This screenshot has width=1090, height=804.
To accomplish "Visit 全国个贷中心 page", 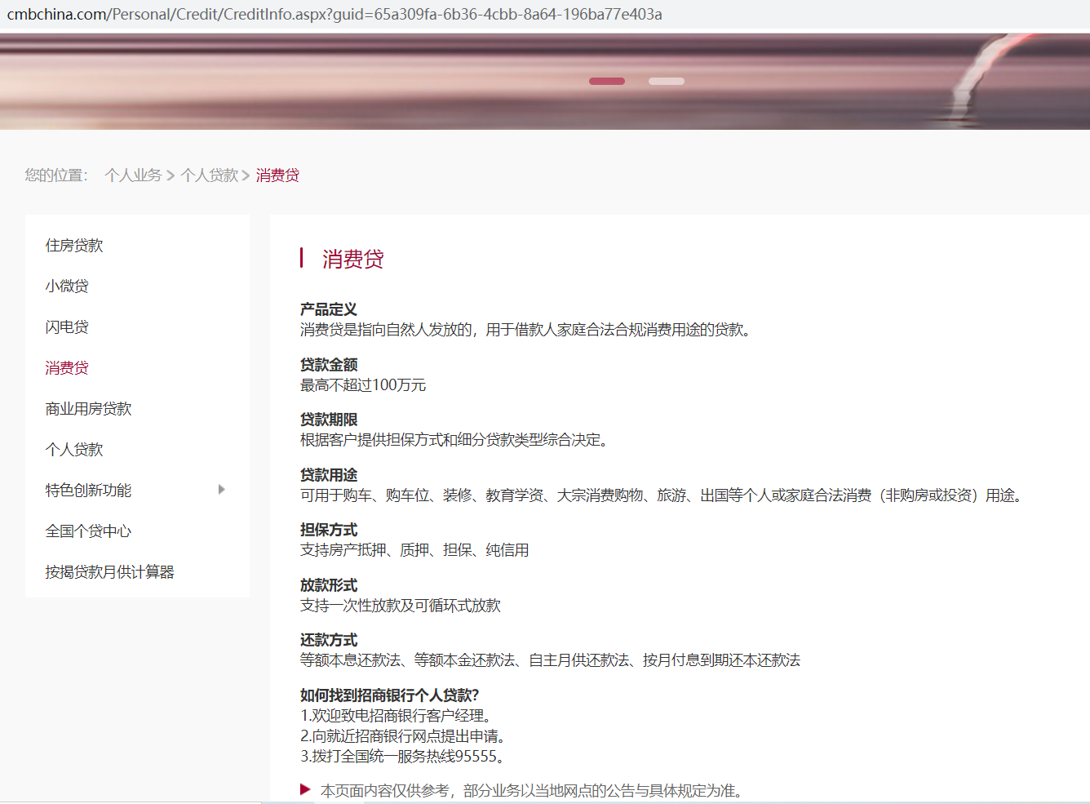I will pos(87,531).
